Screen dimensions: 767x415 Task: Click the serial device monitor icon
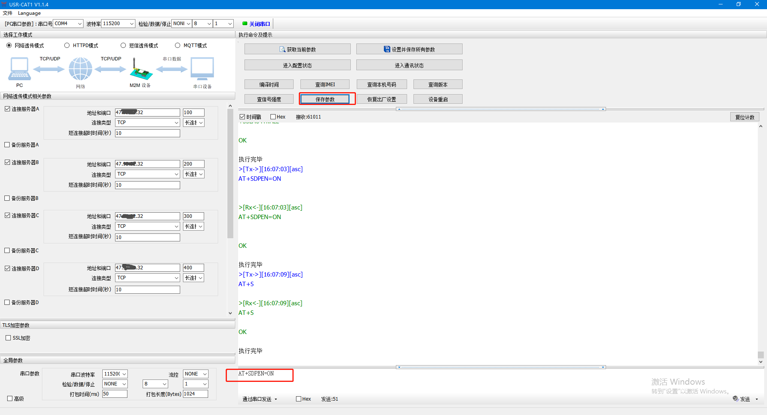202,69
